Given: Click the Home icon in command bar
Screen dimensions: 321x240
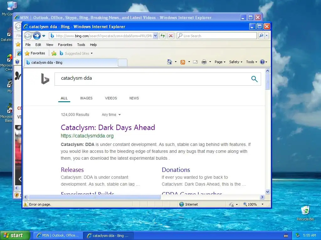Looking at the screenshot, I should pos(170,62).
